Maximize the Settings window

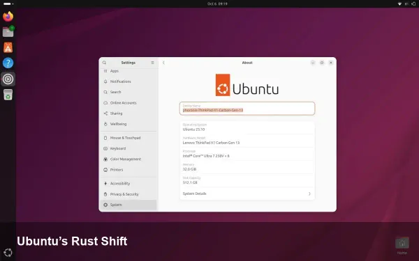pyautogui.click(x=322, y=63)
